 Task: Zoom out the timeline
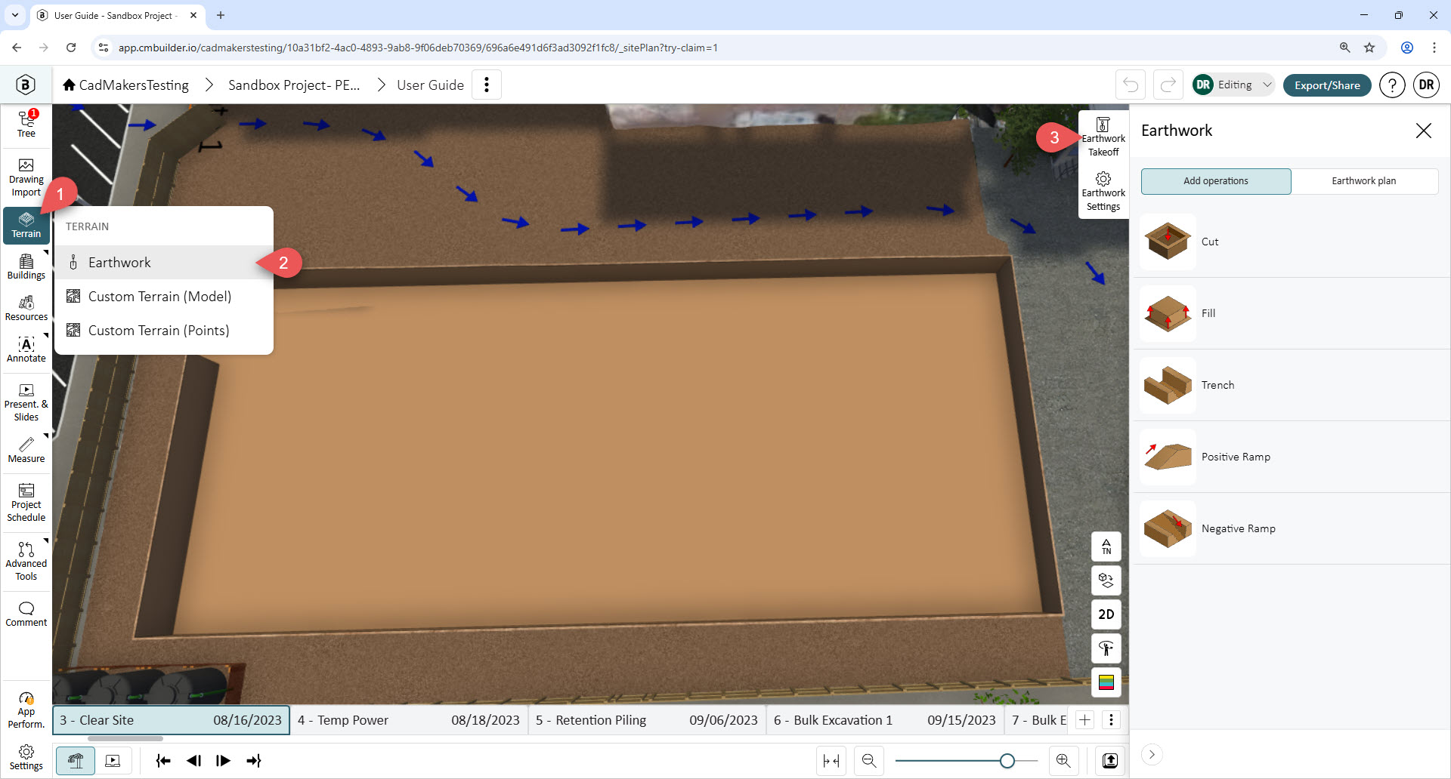tap(869, 761)
